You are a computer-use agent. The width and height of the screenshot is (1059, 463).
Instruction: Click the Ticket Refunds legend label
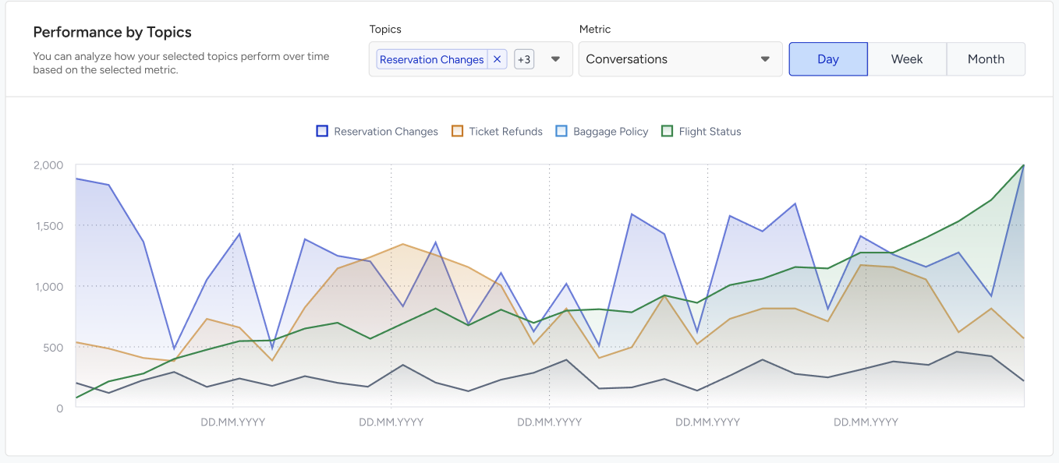click(505, 132)
